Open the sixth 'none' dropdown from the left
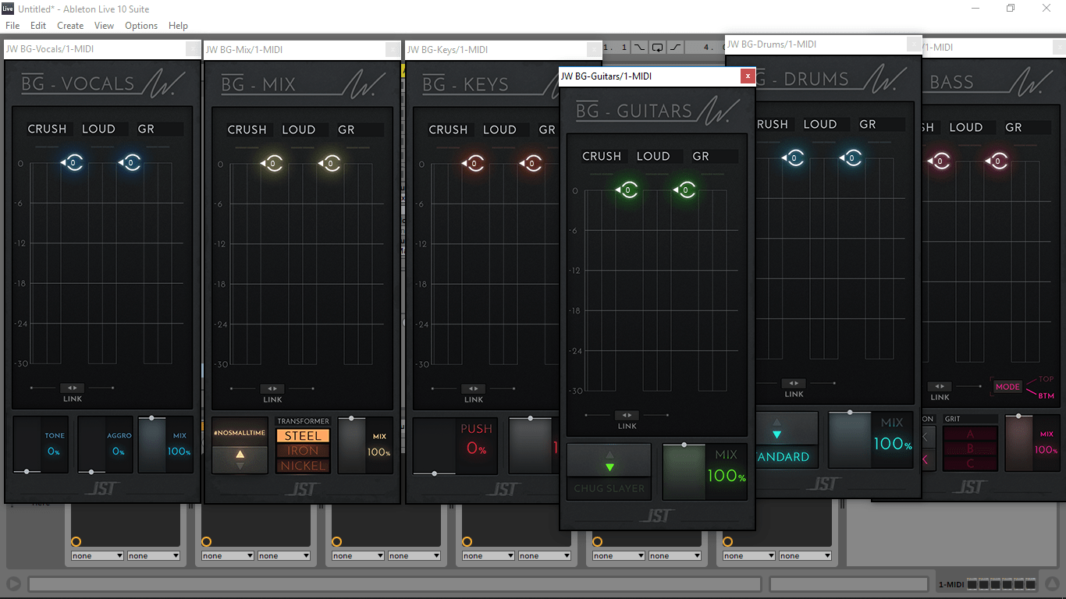This screenshot has width=1066, height=599. click(414, 556)
